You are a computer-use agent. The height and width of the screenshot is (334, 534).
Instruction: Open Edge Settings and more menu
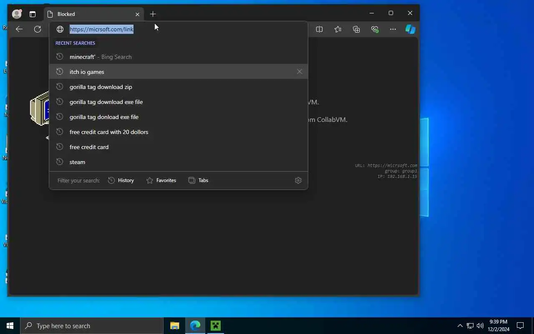point(393,29)
